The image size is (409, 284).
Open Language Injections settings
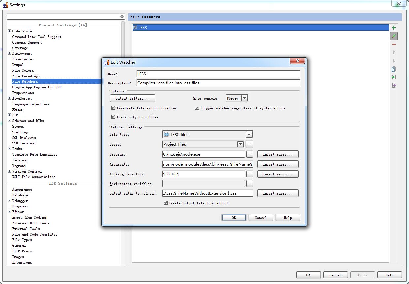(x=31, y=104)
